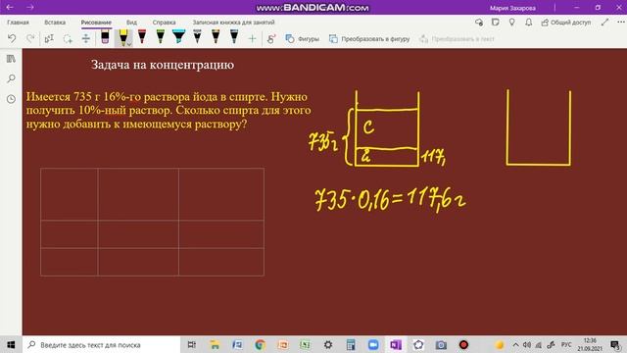Open recent notes clock icon
This screenshot has width=627, height=353.
tap(11, 99)
